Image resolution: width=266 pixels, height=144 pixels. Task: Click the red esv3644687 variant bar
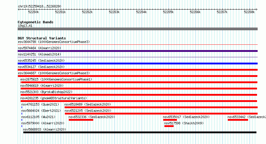137,76
